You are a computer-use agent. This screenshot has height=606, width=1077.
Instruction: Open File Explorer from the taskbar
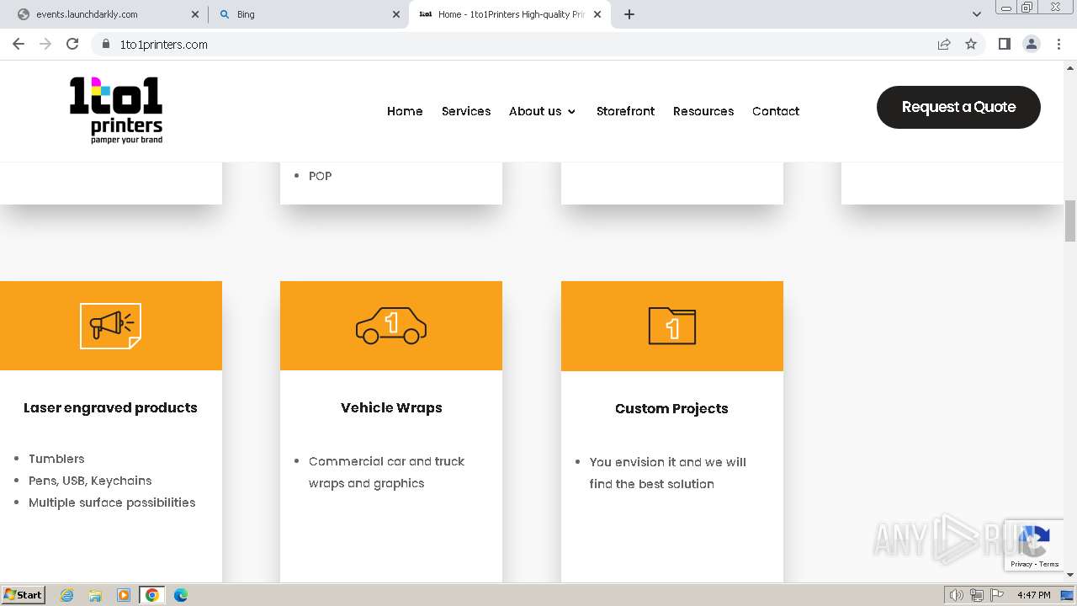point(95,595)
